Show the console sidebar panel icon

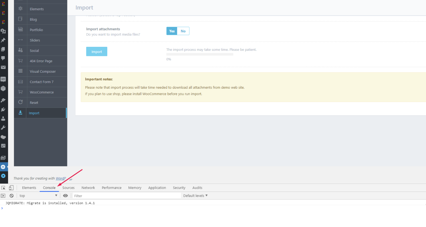click(3, 196)
